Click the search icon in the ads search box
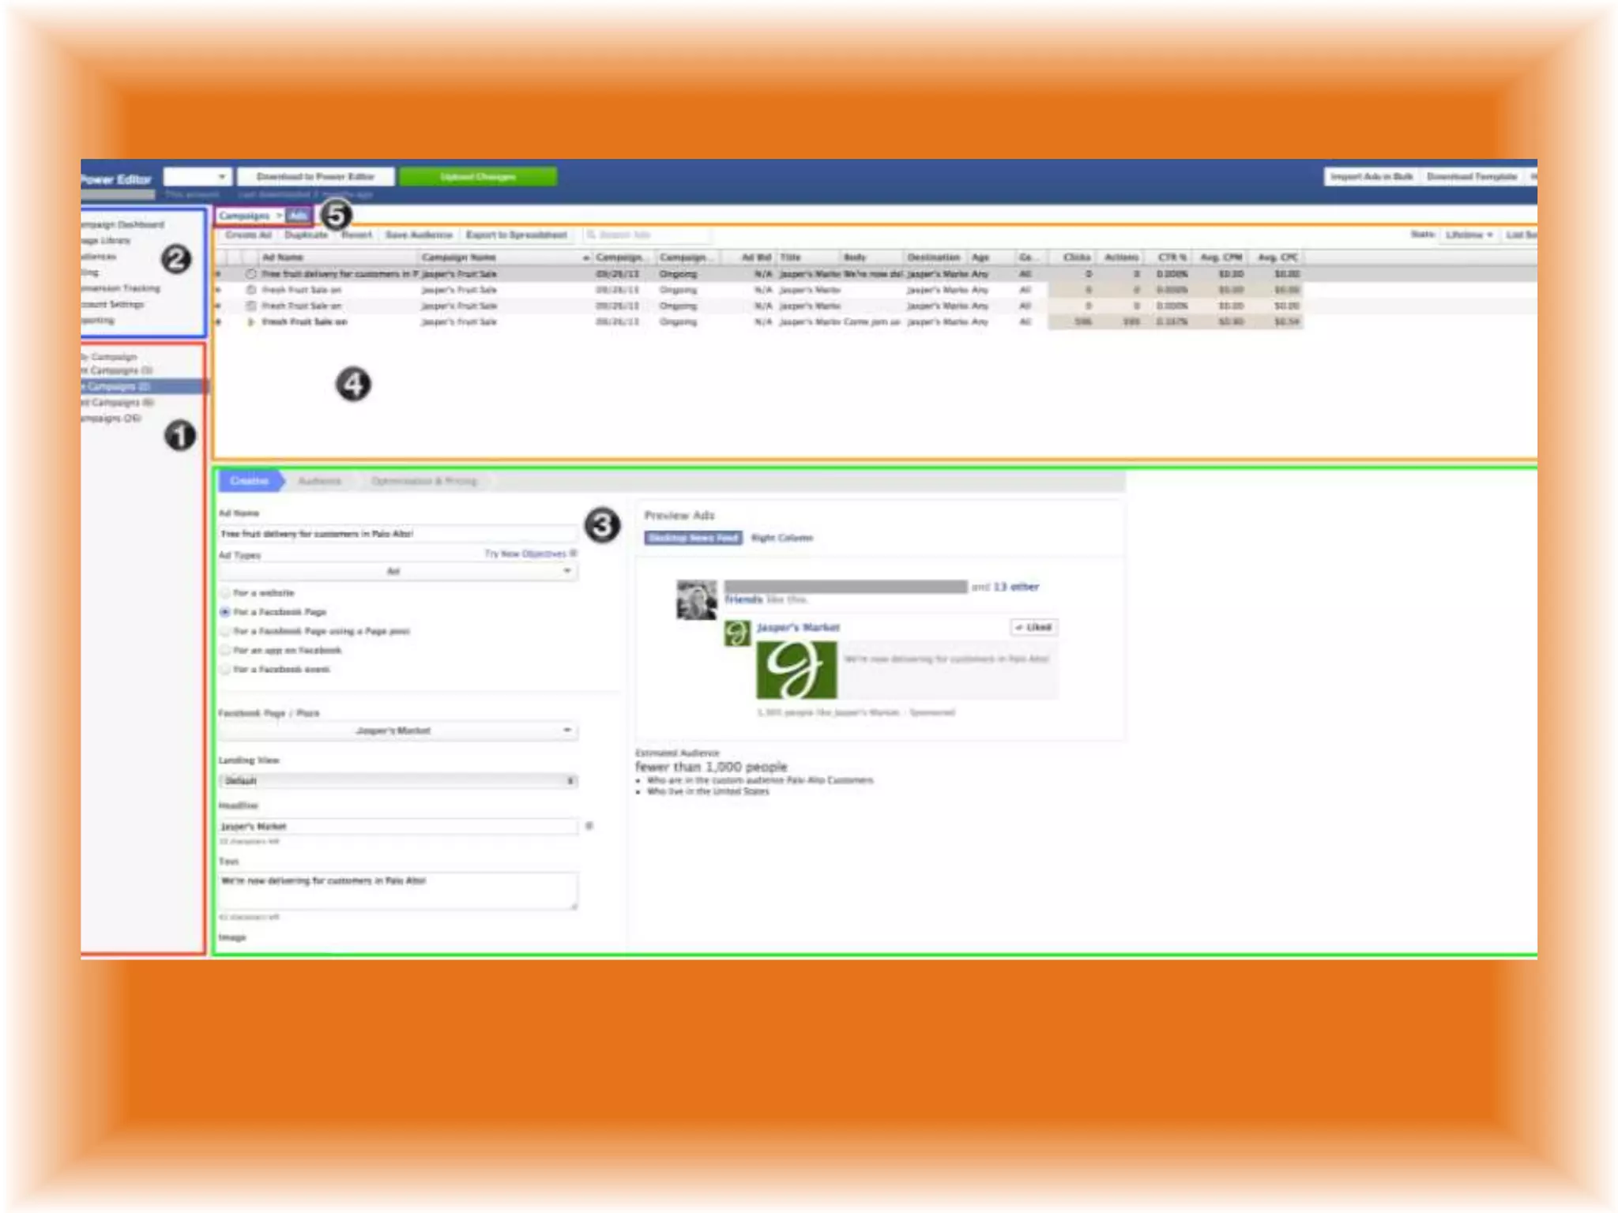 pos(591,235)
